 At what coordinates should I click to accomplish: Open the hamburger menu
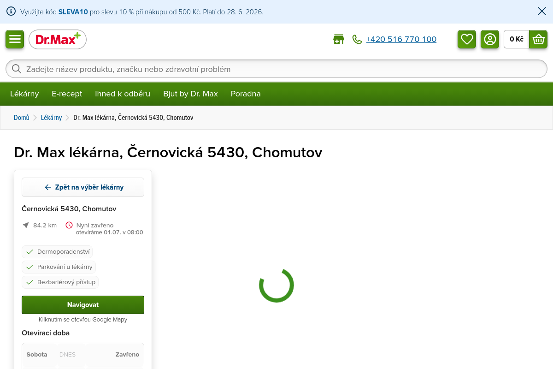click(x=15, y=39)
